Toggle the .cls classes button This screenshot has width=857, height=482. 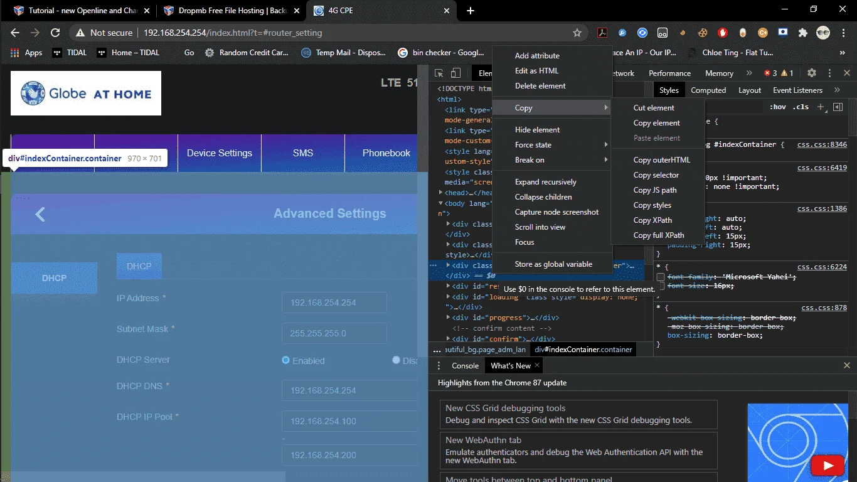click(801, 107)
